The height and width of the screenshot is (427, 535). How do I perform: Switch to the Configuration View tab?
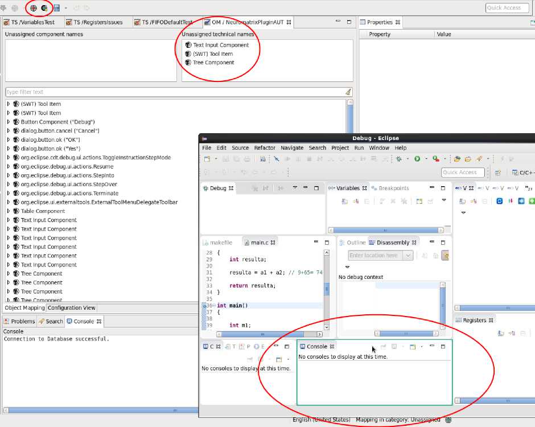[72, 308]
